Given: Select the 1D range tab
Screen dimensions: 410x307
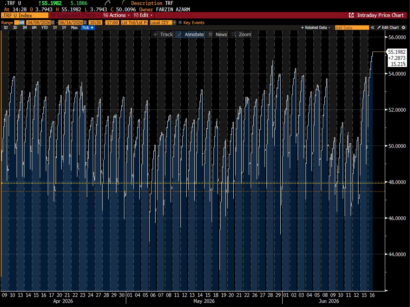Looking at the screenshot, I should click(x=6, y=27).
